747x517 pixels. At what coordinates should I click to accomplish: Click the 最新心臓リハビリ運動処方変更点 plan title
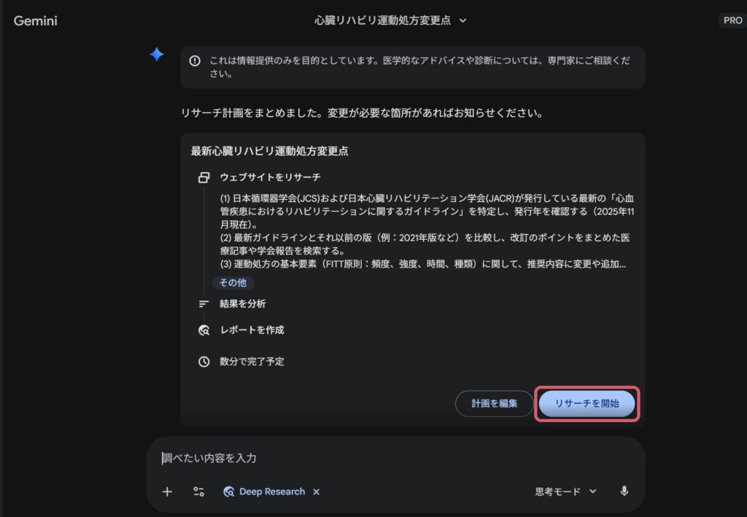269,152
